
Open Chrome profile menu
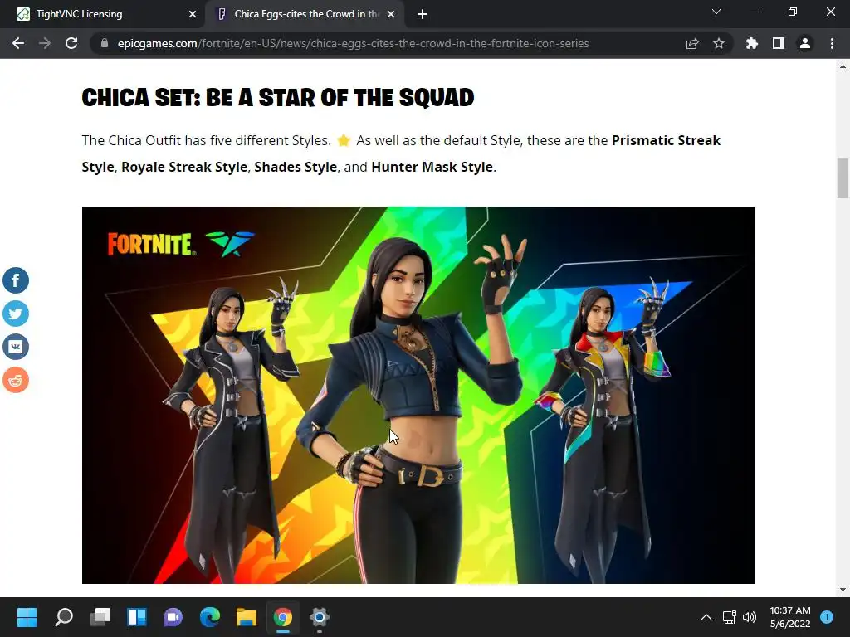(805, 43)
